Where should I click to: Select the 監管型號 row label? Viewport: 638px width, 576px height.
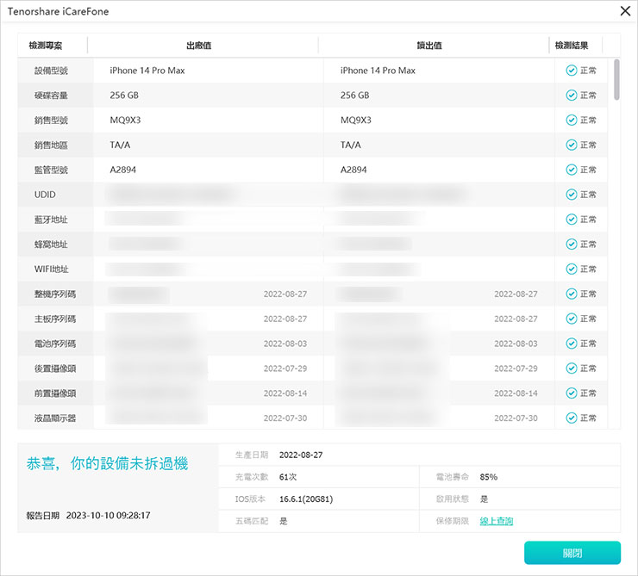coord(51,170)
